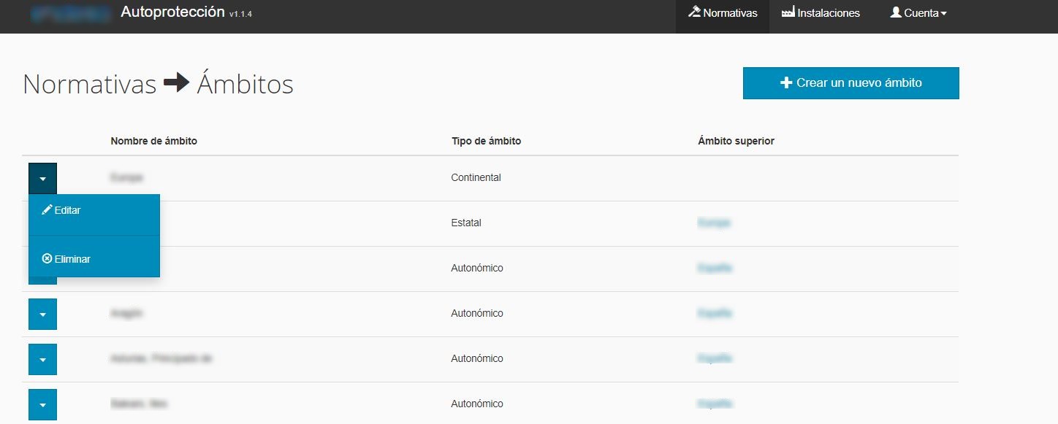Click the Autoprotección app title
Screen dimensions: 1058x424
tap(172, 12)
